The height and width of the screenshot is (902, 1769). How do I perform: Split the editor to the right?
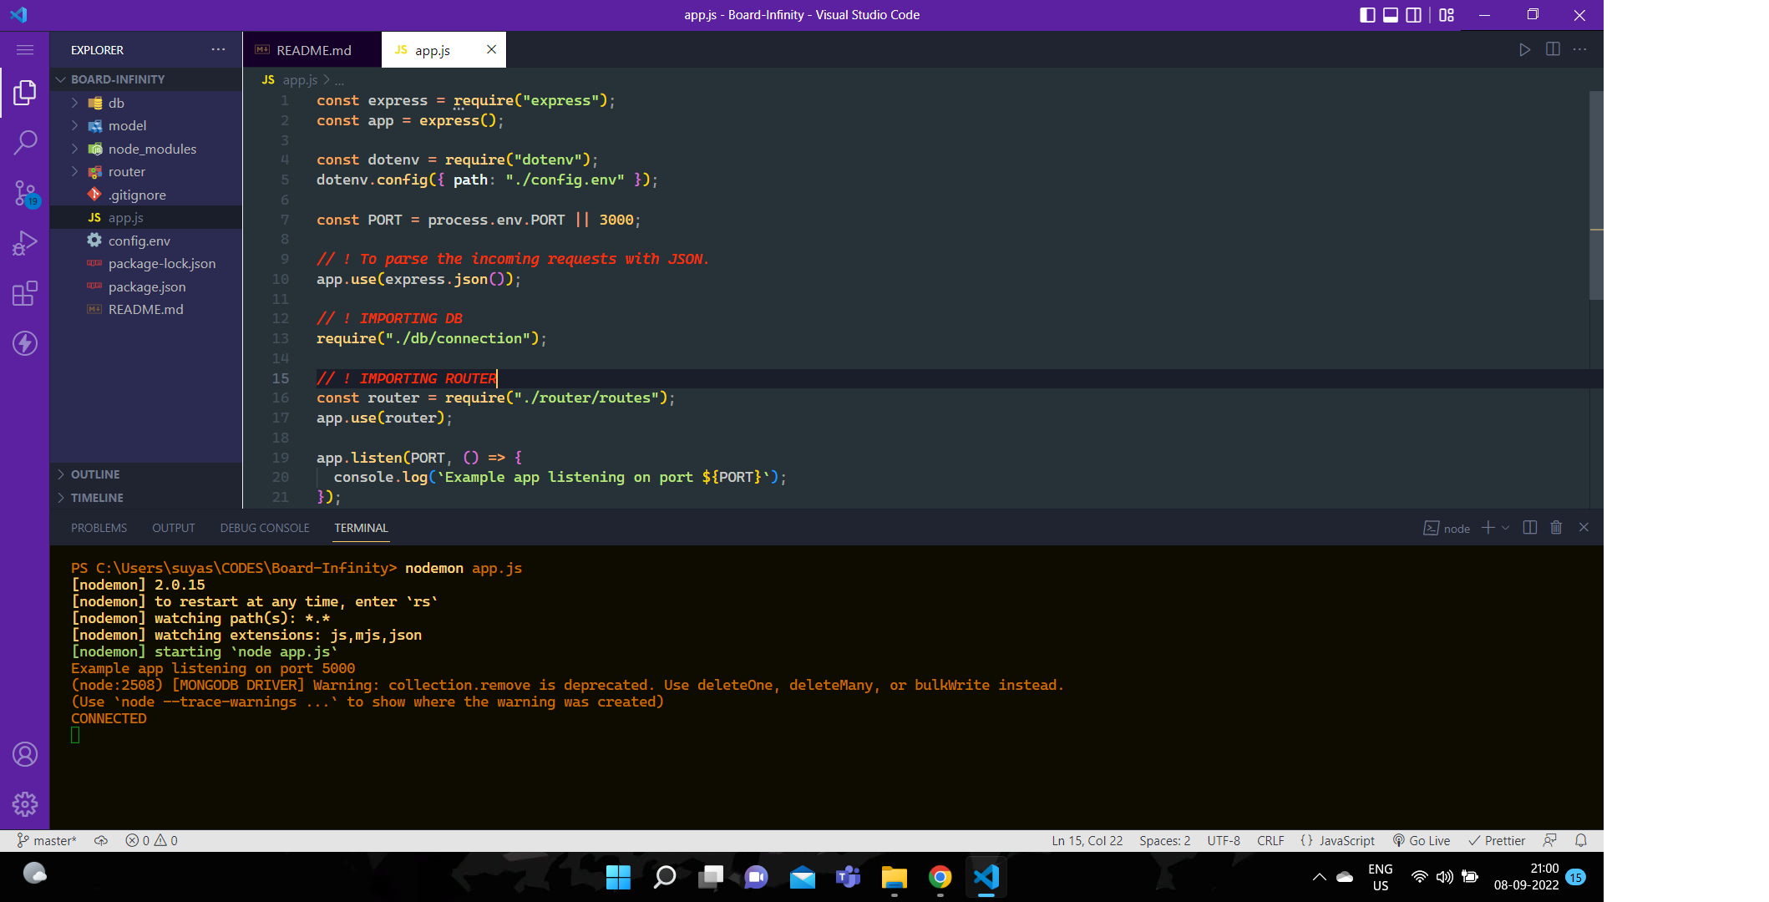tap(1553, 49)
